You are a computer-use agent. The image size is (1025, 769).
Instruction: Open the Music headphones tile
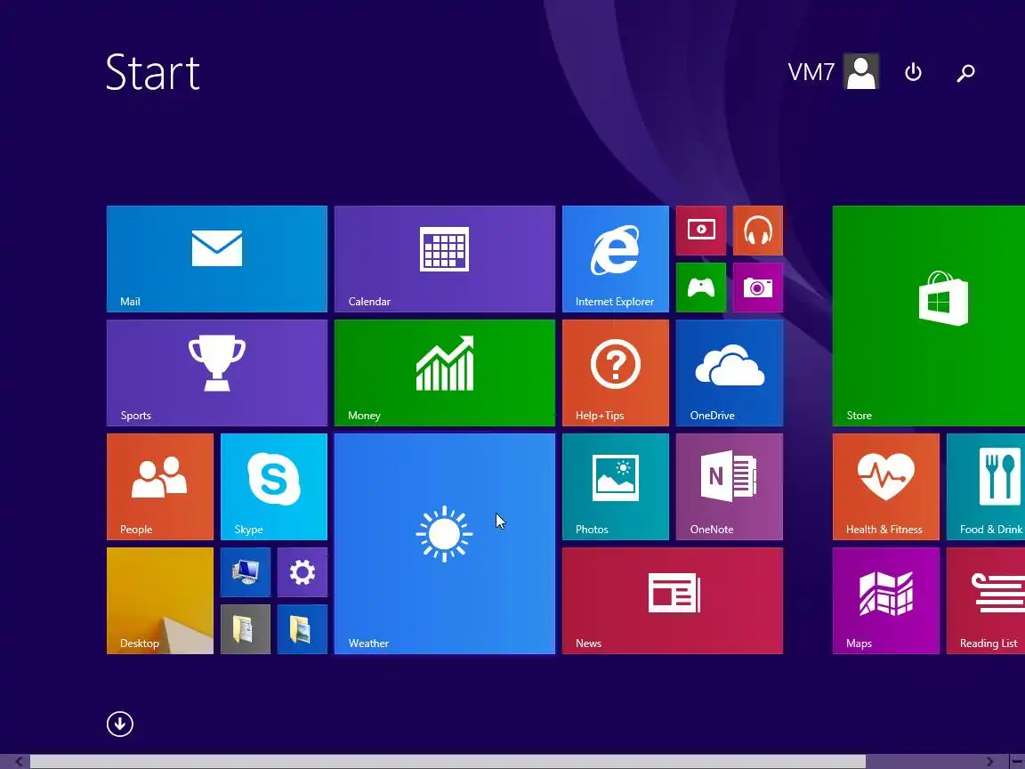coord(758,231)
